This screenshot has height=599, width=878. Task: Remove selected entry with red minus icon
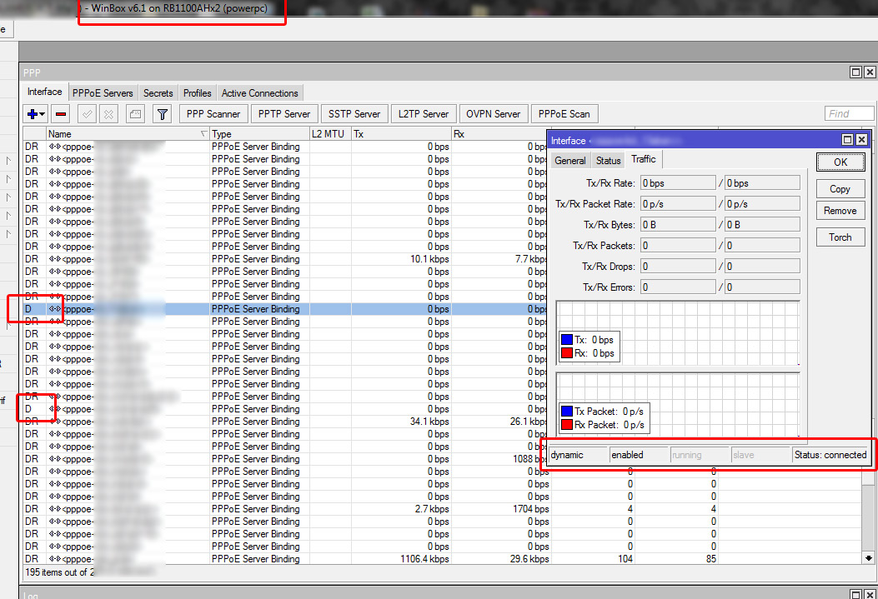pos(61,114)
